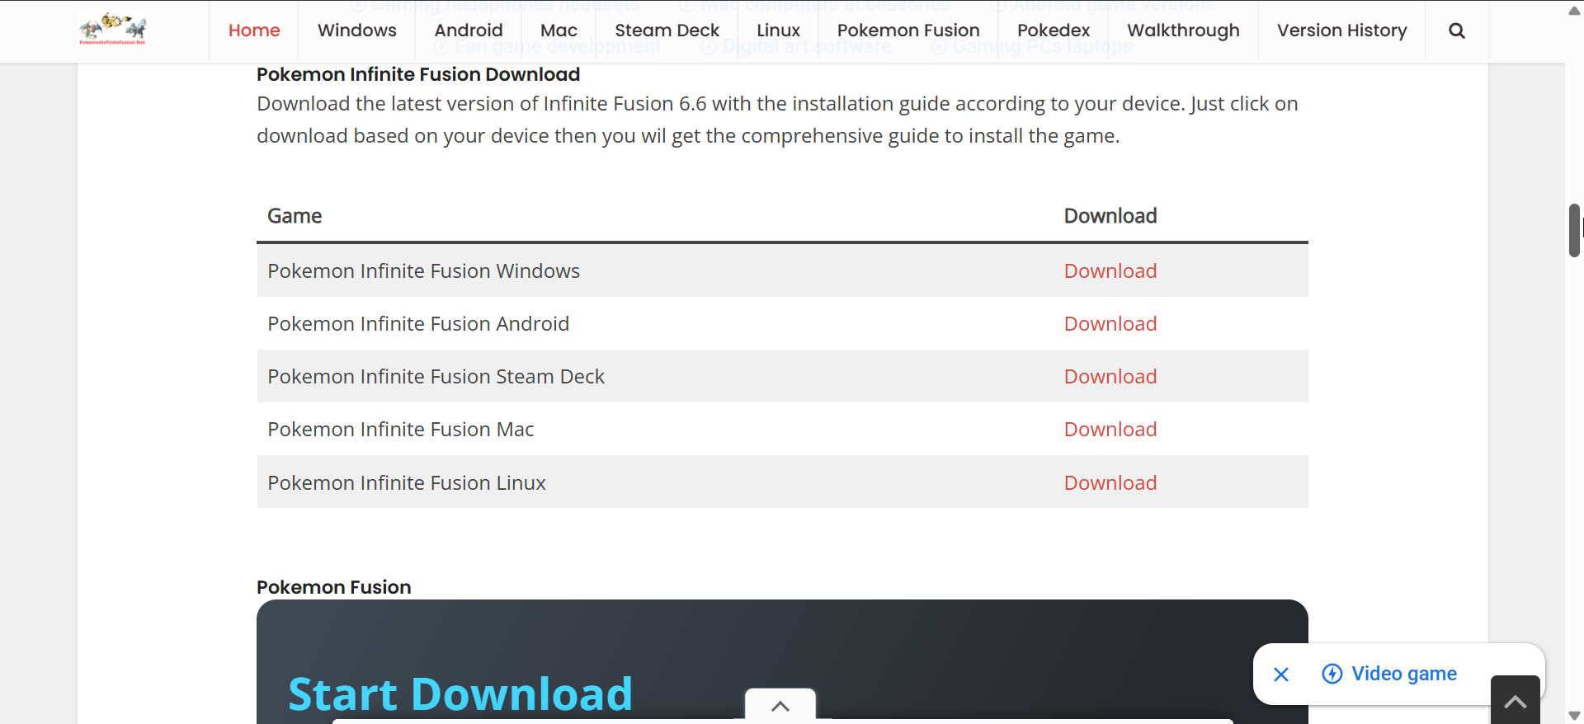Select the 'Pokemon Infinite Fusion Linux' cell
The width and height of the screenshot is (1584, 724).
655,482
